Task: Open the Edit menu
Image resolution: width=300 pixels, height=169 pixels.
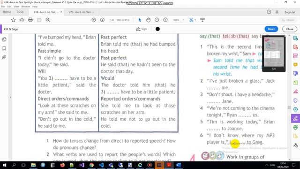Action: pos(9,7)
